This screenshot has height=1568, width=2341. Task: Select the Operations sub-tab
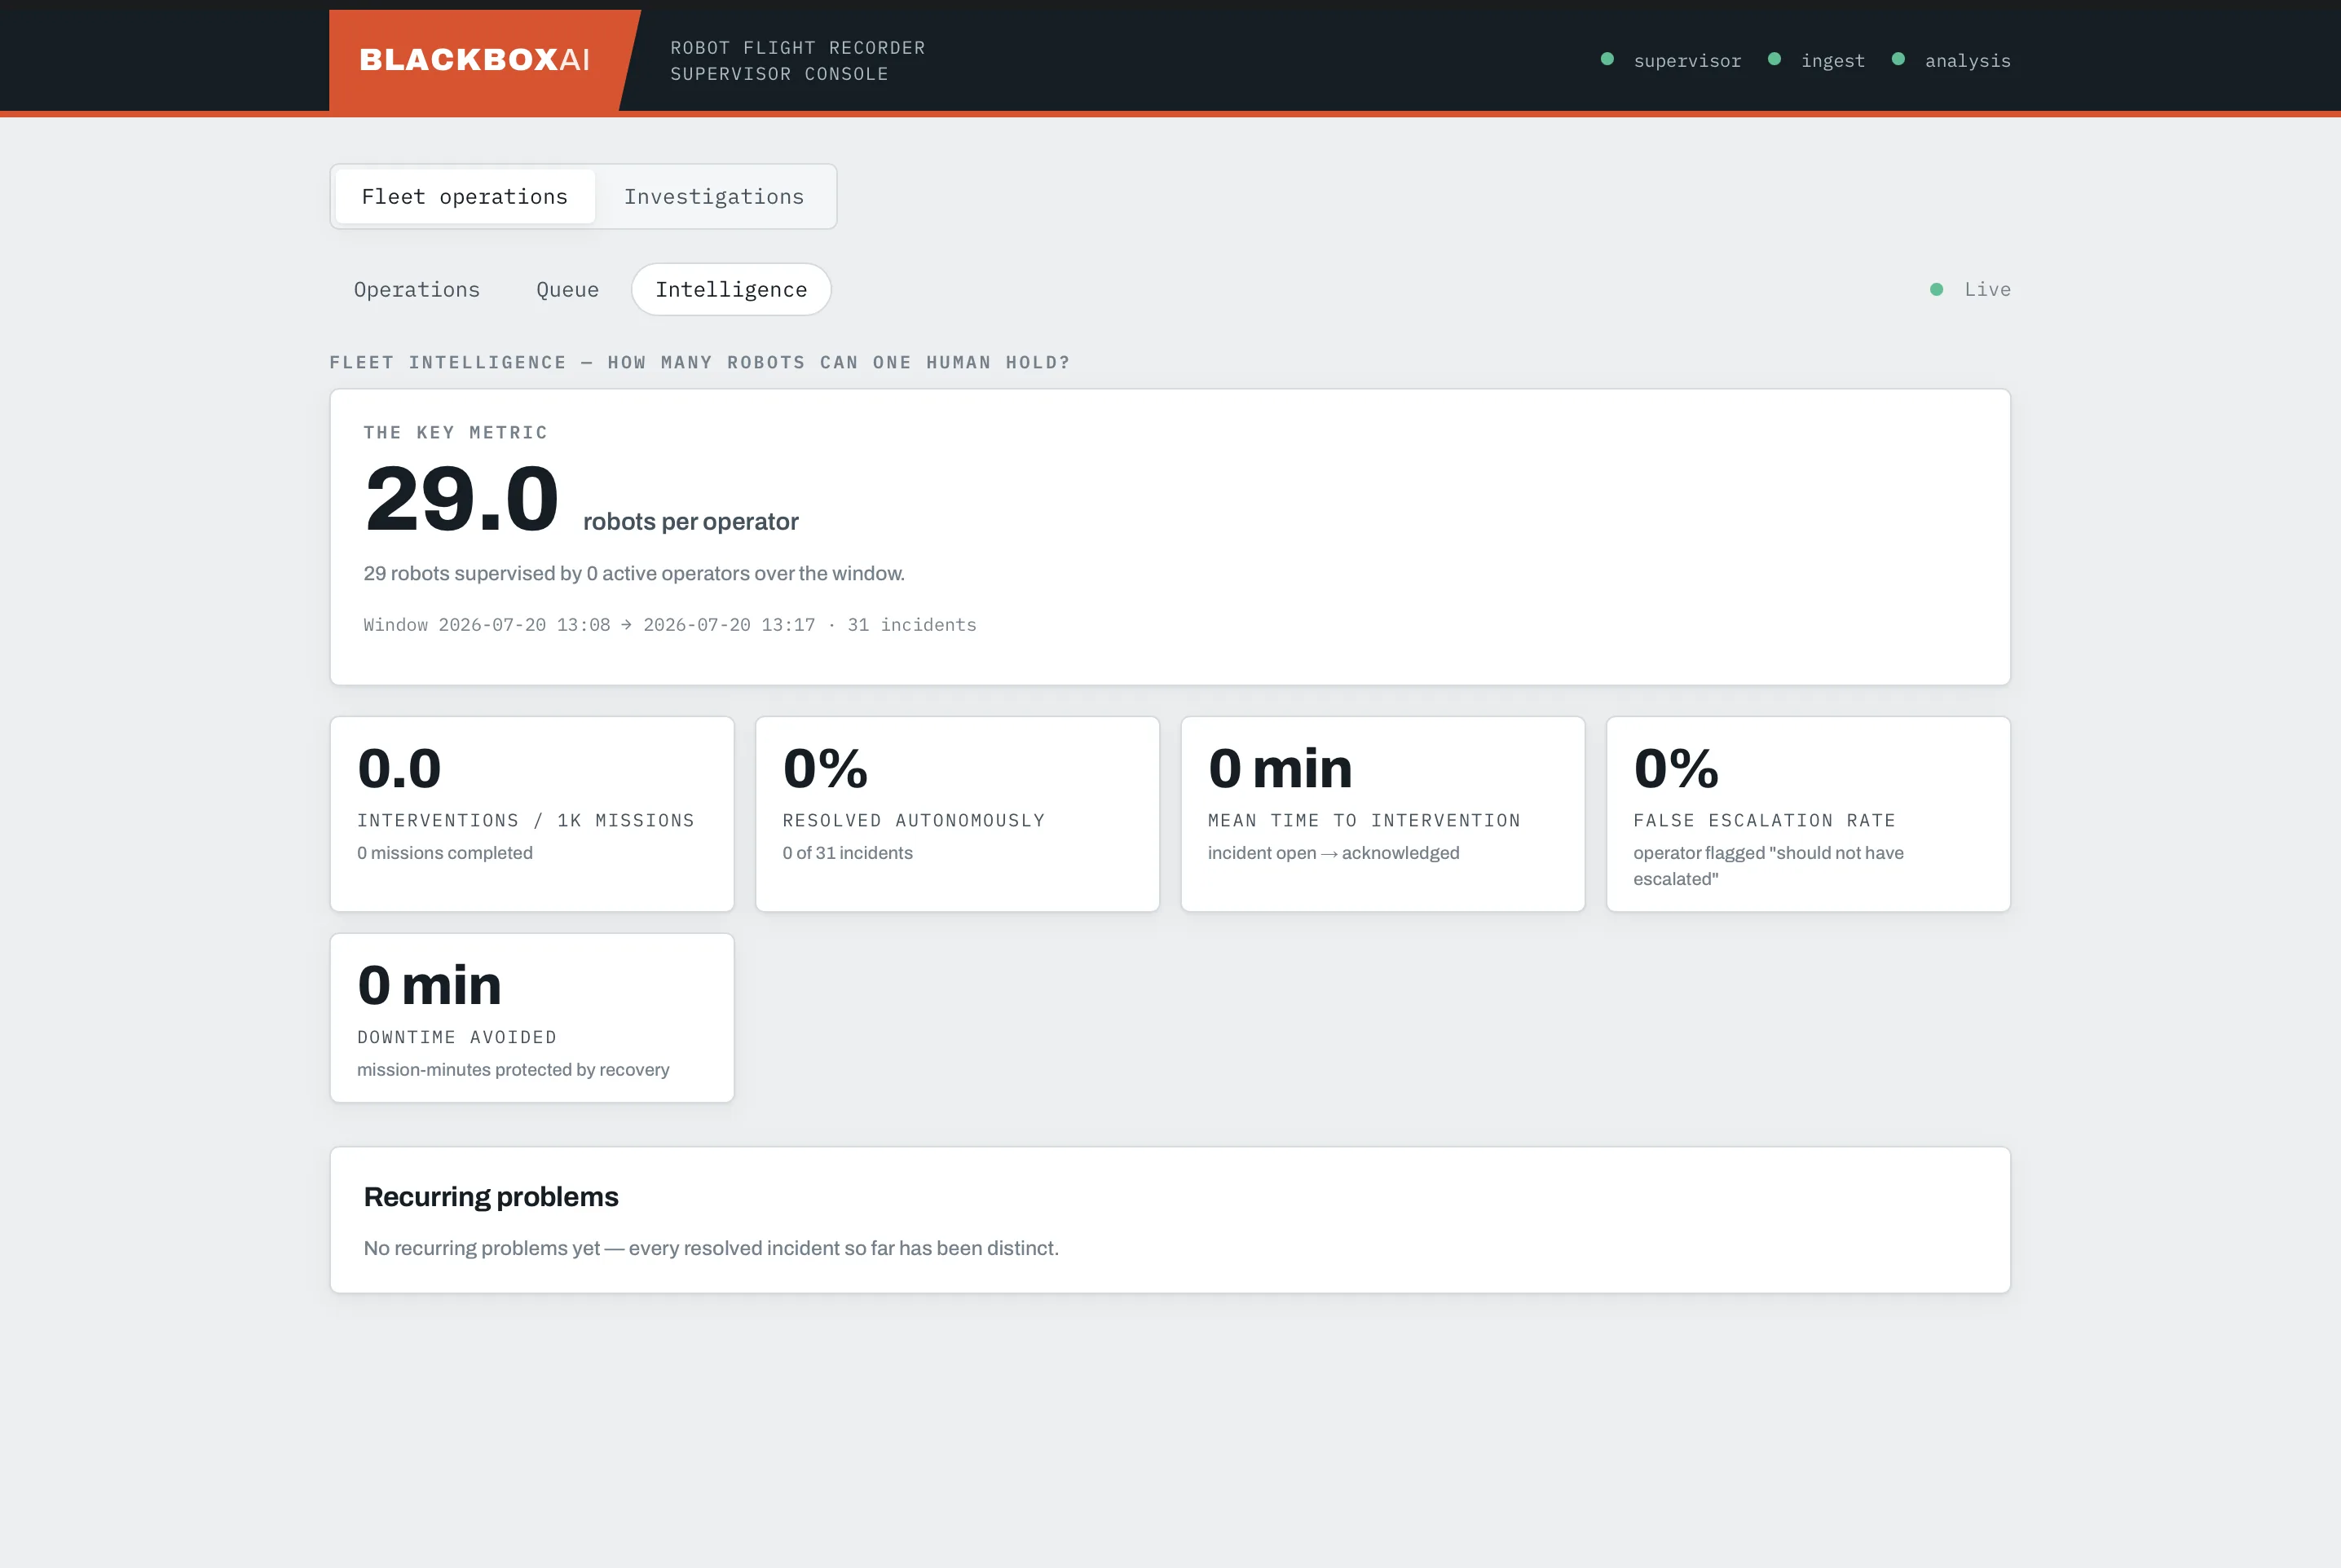[417, 290]
